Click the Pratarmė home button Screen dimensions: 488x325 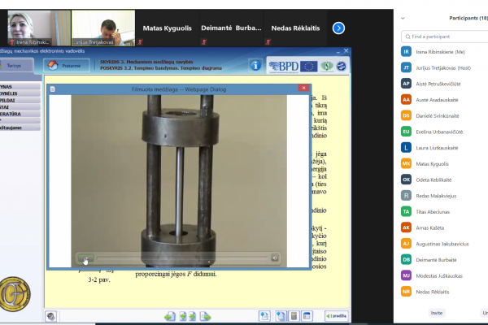point(67,66)
